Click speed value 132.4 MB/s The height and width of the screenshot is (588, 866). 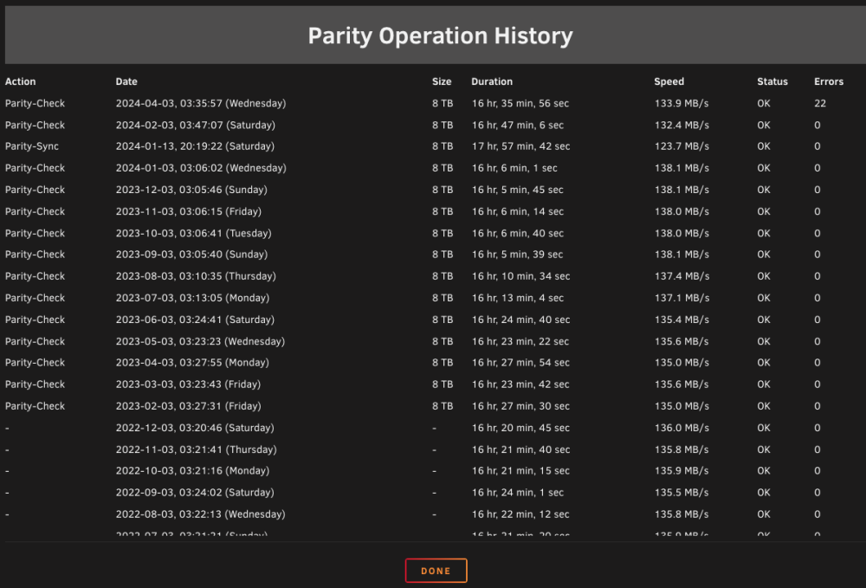pyautogui.click(x=682, y=125)
